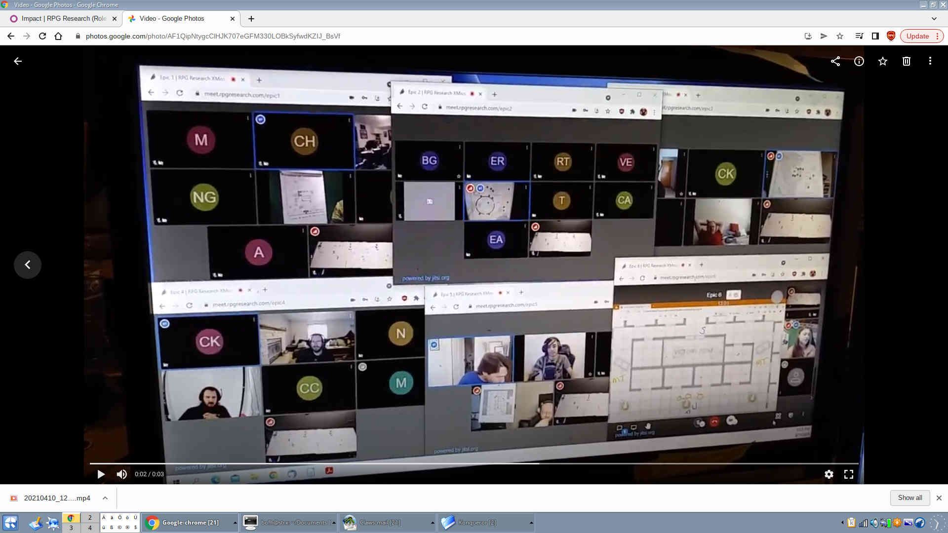Image resolution: width=948 pixels, height=533 pixels.
Task: View the previous photo with left chevron
Action: tap(28, 265)
